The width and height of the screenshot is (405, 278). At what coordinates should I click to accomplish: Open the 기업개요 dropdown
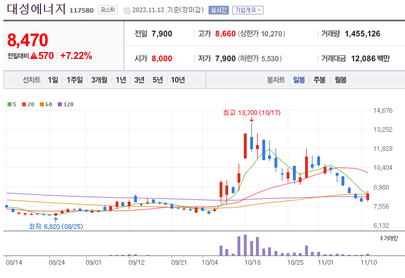point(248,10)
